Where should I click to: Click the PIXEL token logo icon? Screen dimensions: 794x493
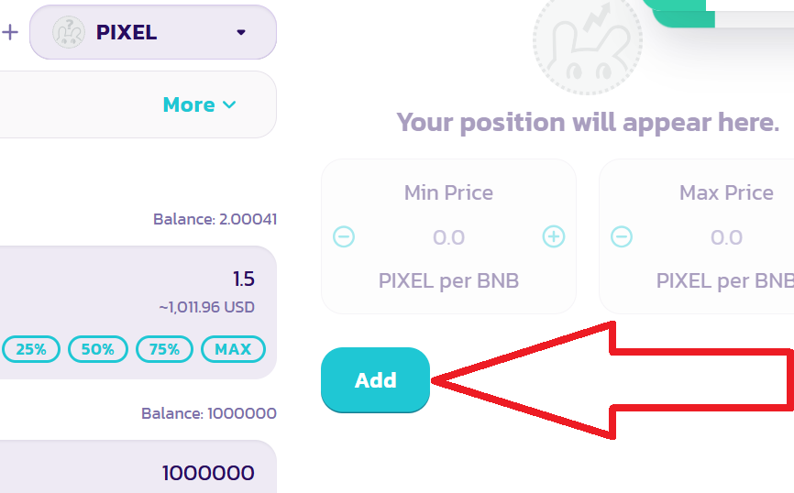point(69,32)
